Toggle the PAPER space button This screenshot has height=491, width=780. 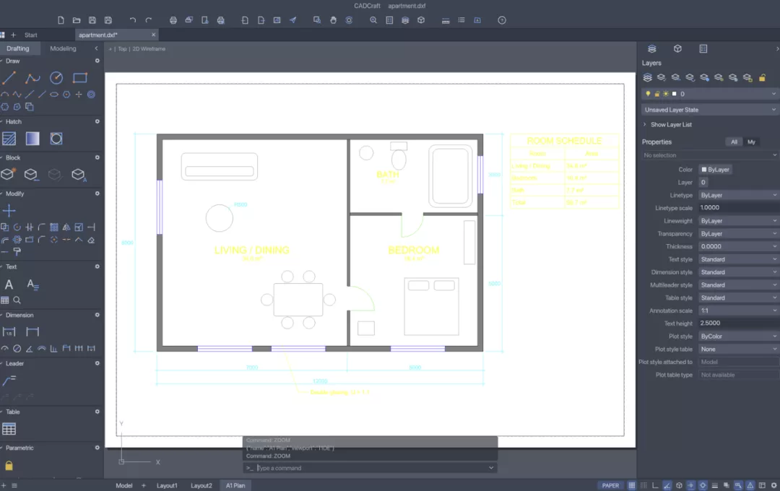tap(610, 485)
